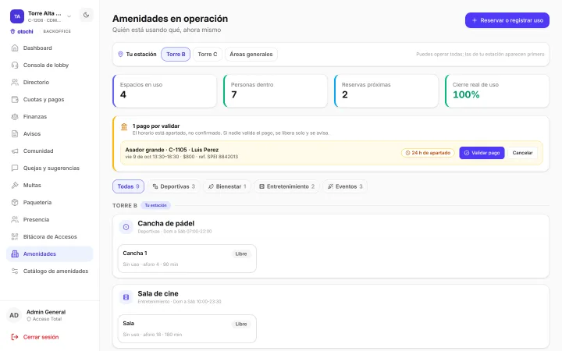Viewport: 562px width, 351px height.
Task: Click the Bitácora de Accesos QR icon
Action: (15, 237)
